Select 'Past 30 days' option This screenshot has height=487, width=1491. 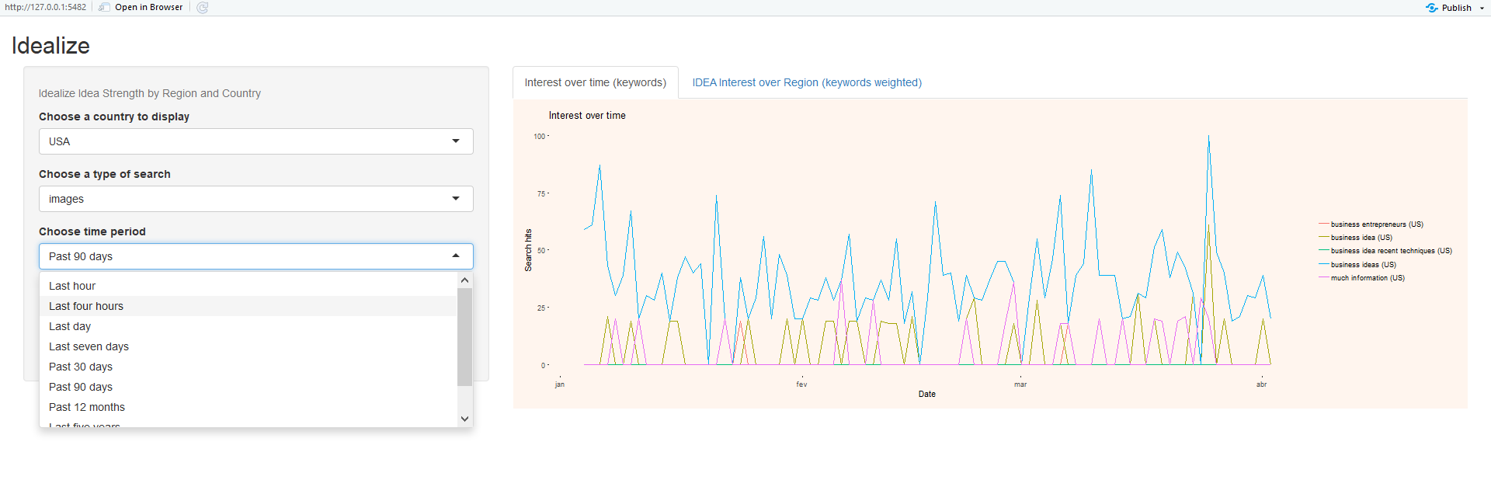81,367
